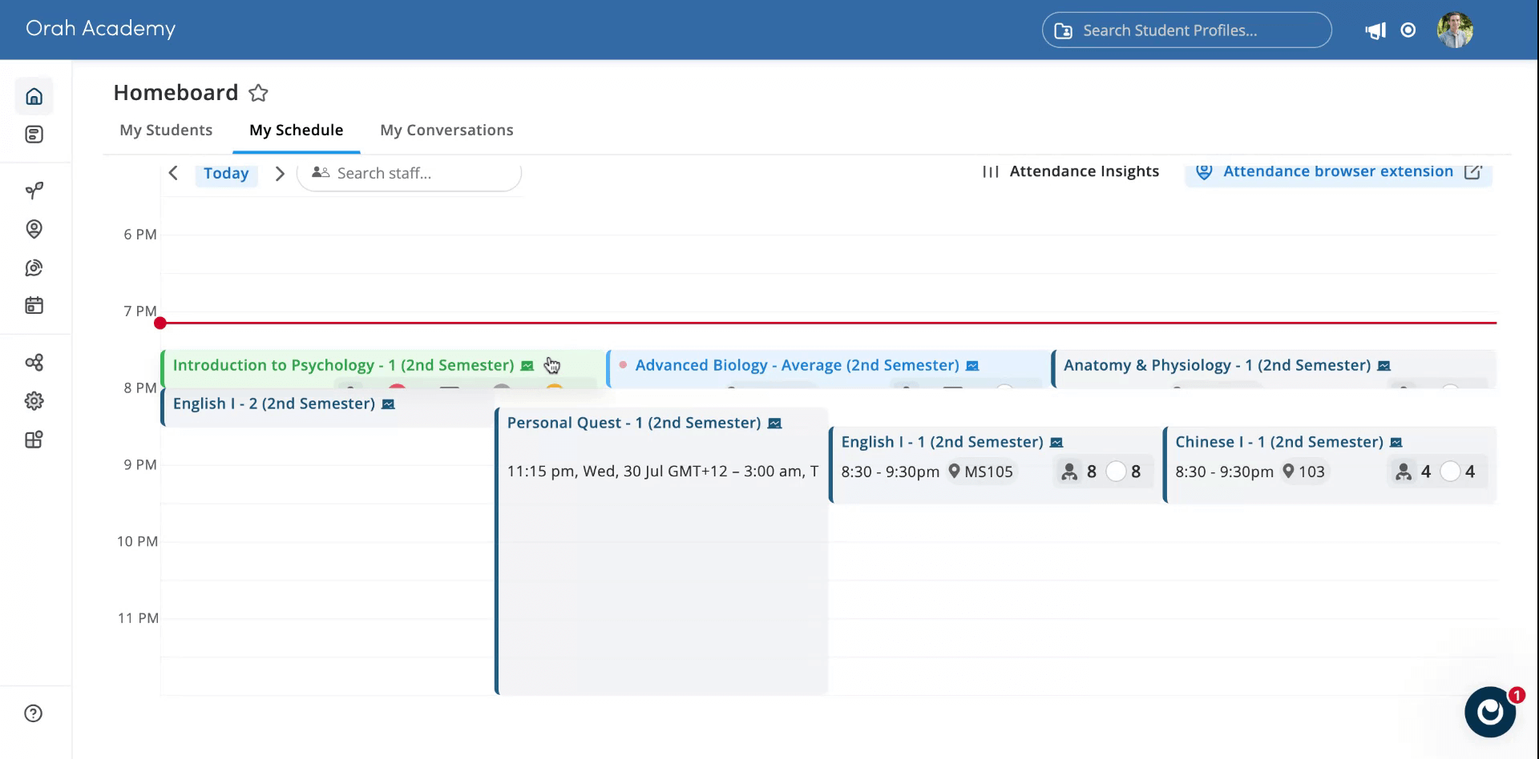1539x759 pixels.
Task: Click image icon beside Anatomy & Physiology
Action: point(1383,366)
